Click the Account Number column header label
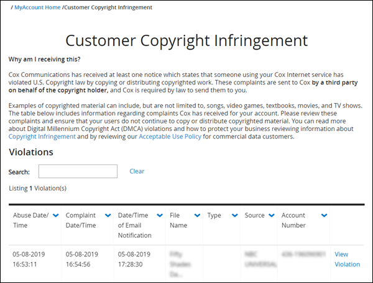The image size is (373, 283). [293, 220]
